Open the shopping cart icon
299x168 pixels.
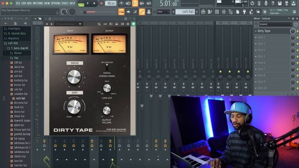(265, 12)
